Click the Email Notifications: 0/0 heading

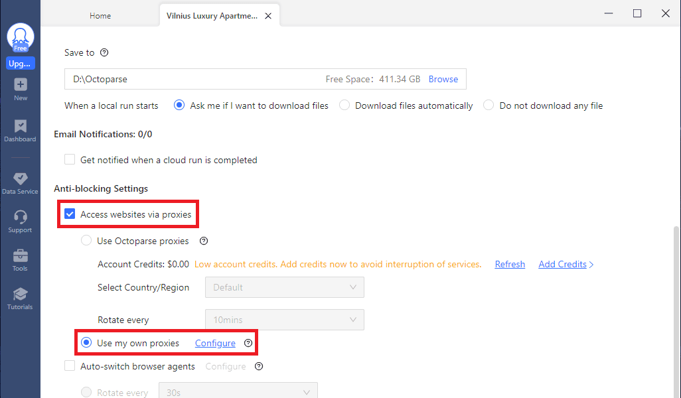pyautogui.click(x=103, y=134)
